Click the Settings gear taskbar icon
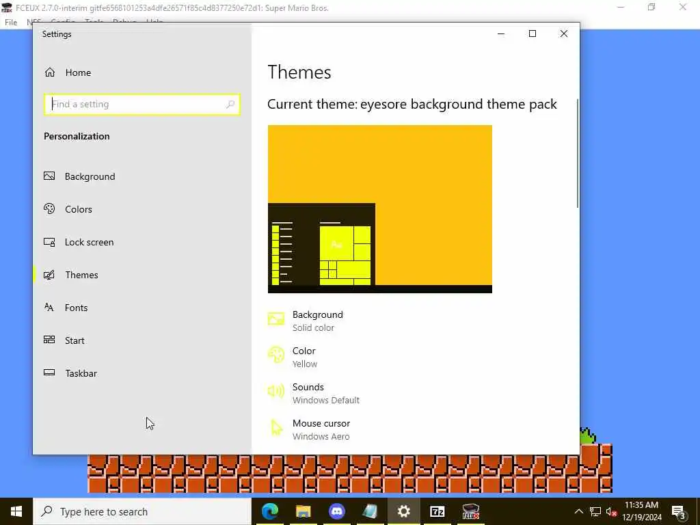Image resolution: width=700 pixels, height=525 pixels. [x=403, y=511]
